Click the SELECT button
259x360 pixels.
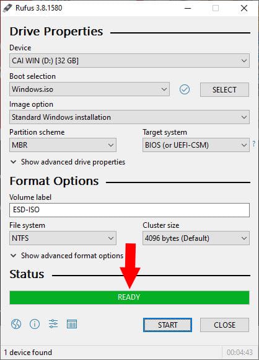(x=224, y=90)
